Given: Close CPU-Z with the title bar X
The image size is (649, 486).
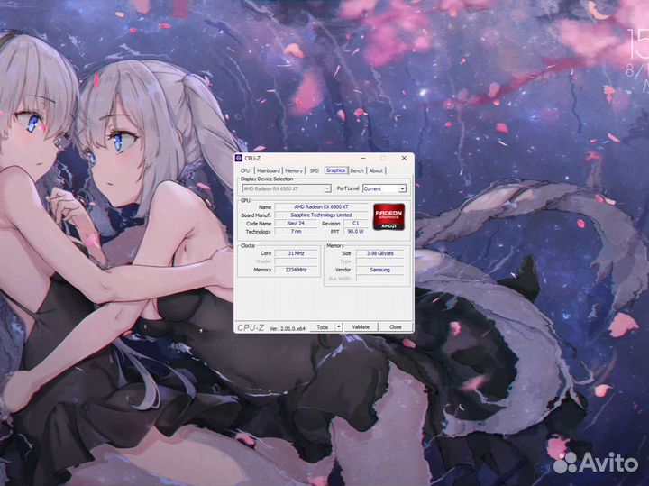Looking at the screenshot, I should 404,158.
